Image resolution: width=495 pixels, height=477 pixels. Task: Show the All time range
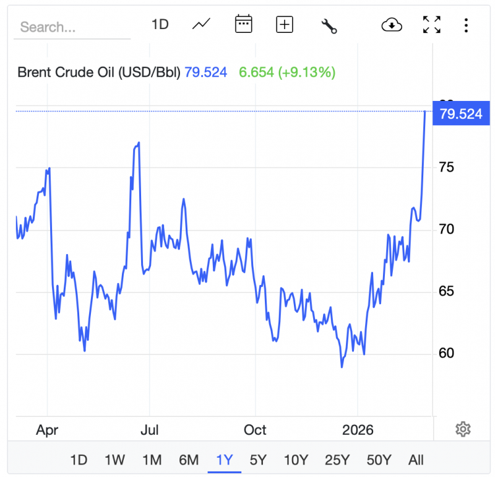coord(416,460)
